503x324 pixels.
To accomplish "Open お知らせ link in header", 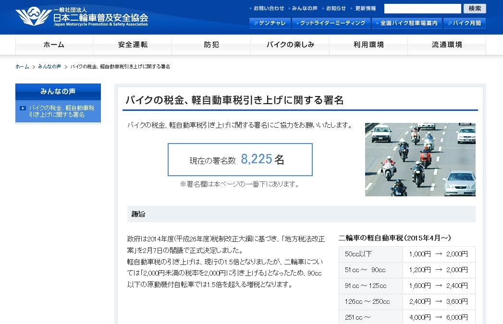I will 336,8.
